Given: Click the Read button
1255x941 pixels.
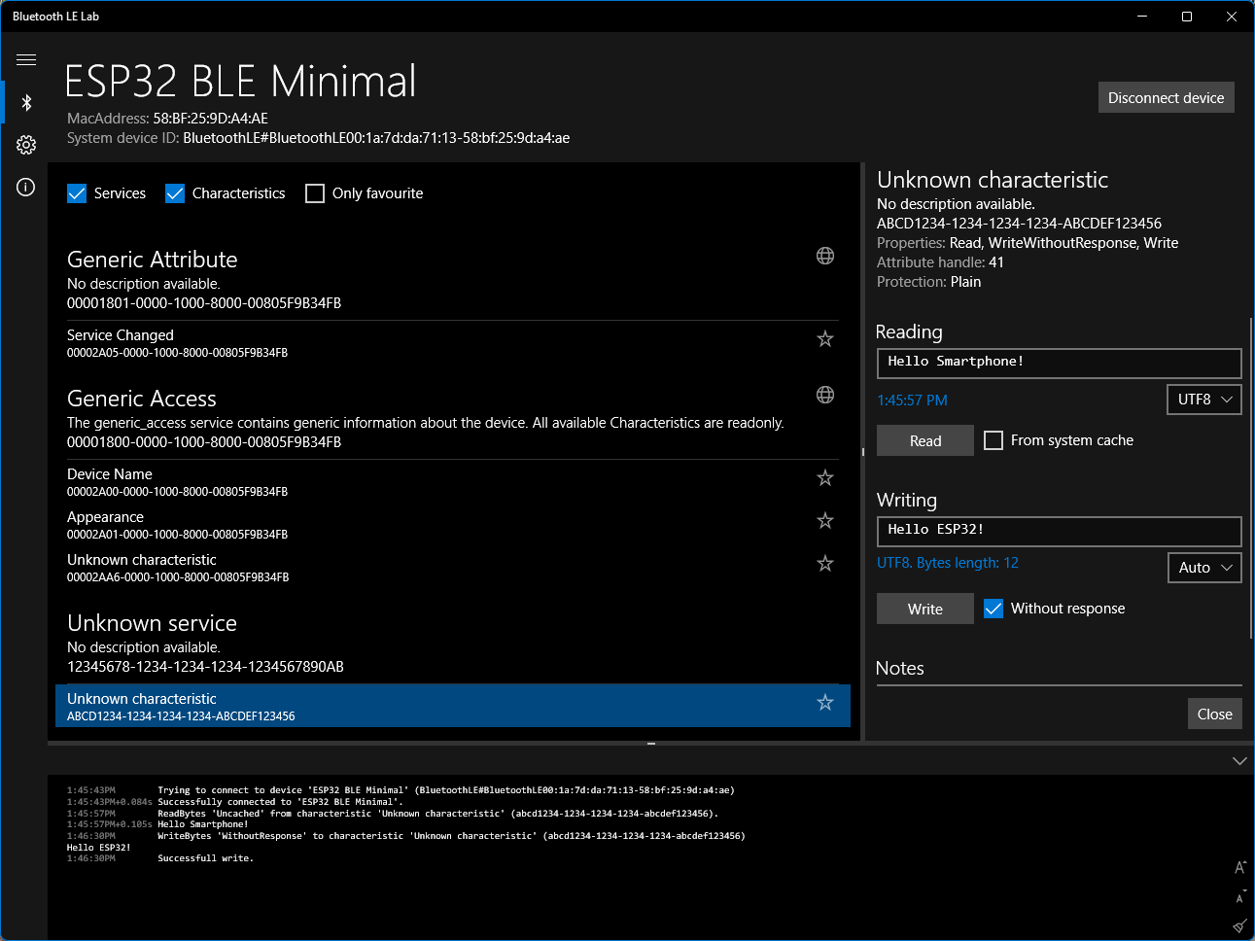Looking at the screenshot, I should click(925, 440).
